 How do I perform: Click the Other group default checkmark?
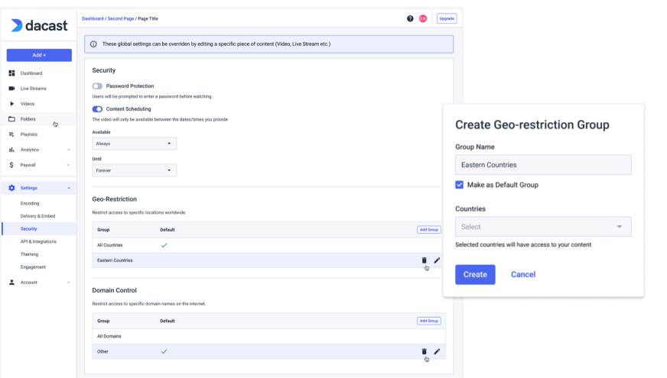click(164, 352)
